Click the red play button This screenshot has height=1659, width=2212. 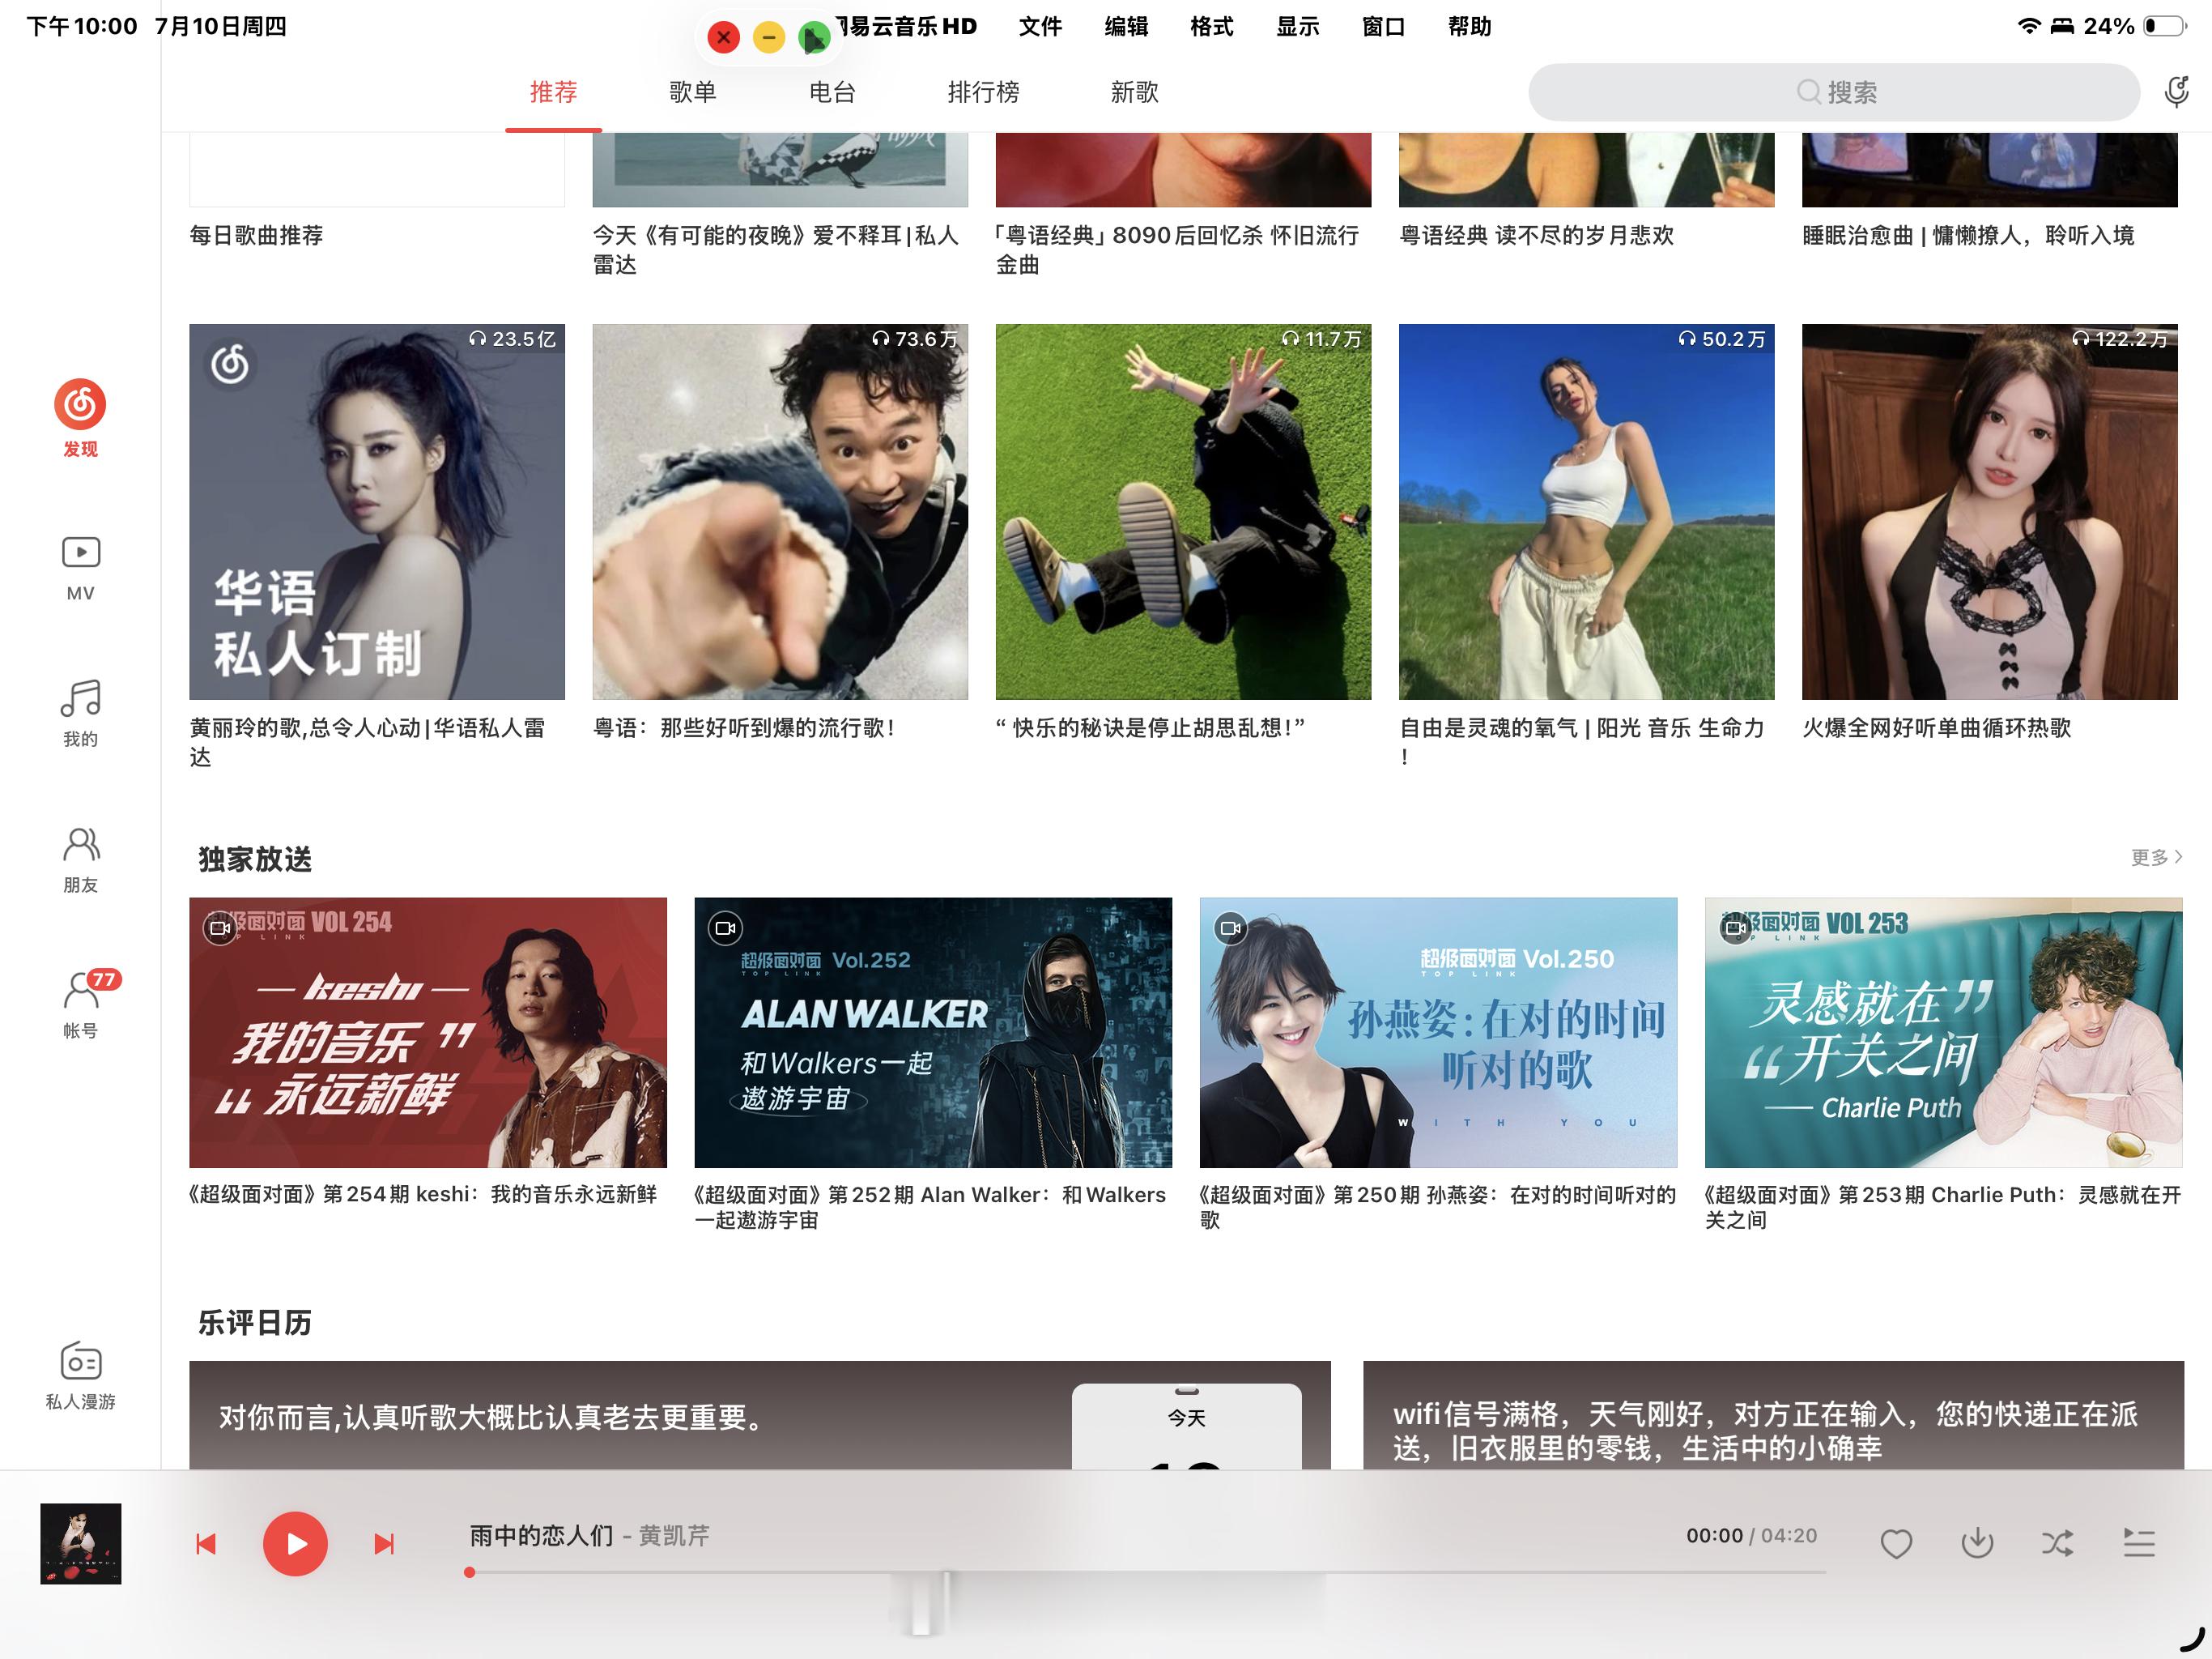point(295,1544)
